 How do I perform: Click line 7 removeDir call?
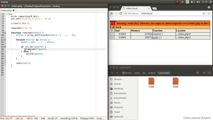pyautogui.click(x=22, y=28)
